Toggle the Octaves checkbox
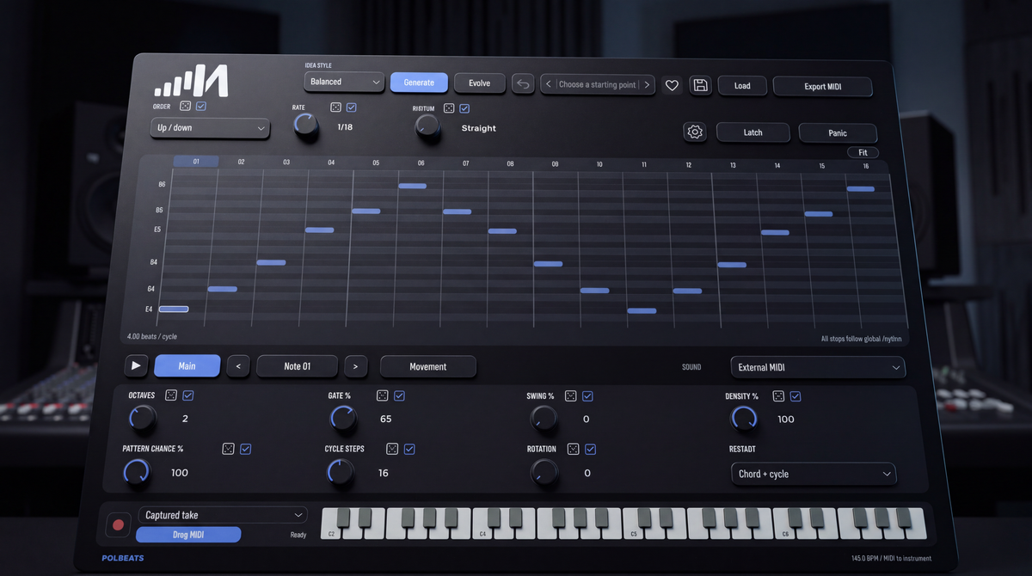The image size is (1032, 576). (x=188, y=395)
